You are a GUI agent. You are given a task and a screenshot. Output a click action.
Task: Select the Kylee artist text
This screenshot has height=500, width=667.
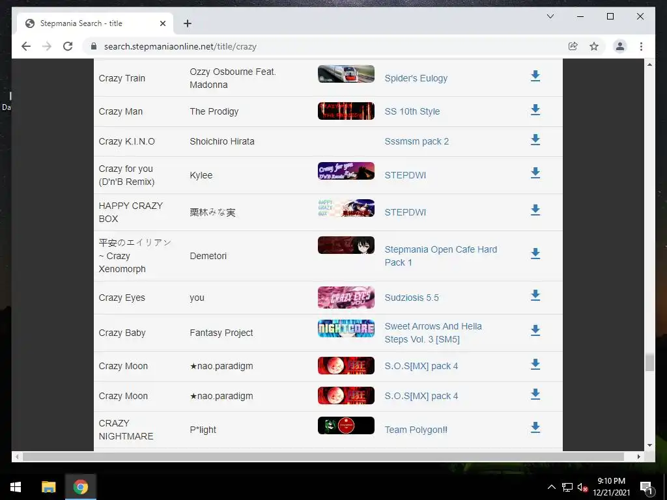pyautogui.click(x=201, y=175)
